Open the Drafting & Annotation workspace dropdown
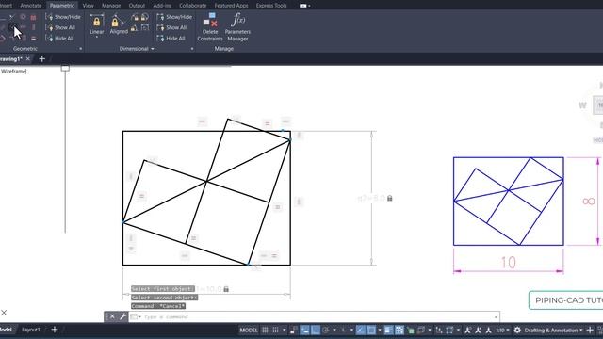 pyautogui.click(x=553, y=330)
